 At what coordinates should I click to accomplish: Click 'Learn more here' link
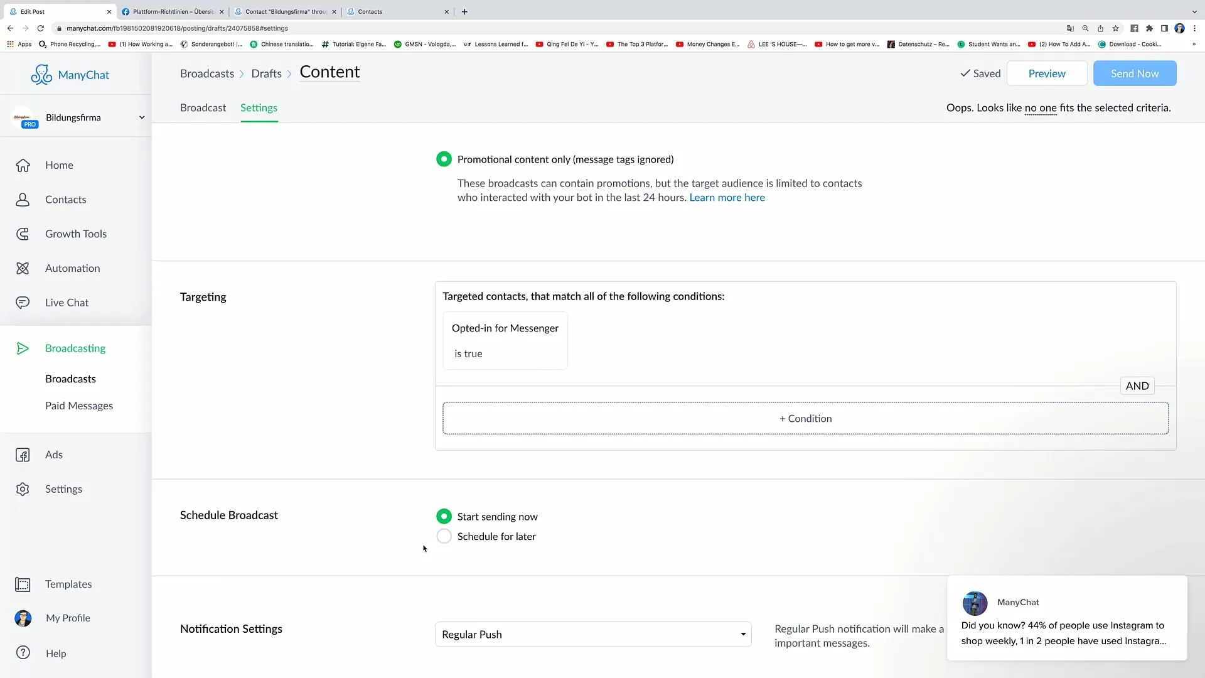tap(727, 197)
